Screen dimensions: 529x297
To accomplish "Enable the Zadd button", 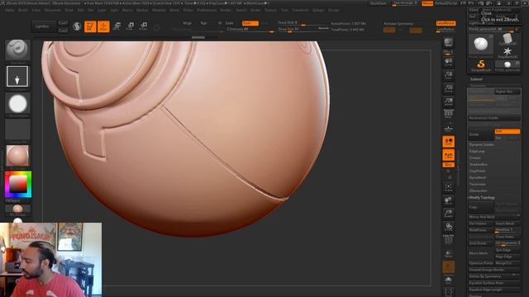I will pos(230,23).
